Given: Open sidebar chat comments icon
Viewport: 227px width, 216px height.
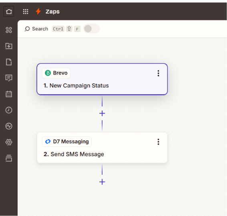Looking at the screenshot, I should point(9,78).
